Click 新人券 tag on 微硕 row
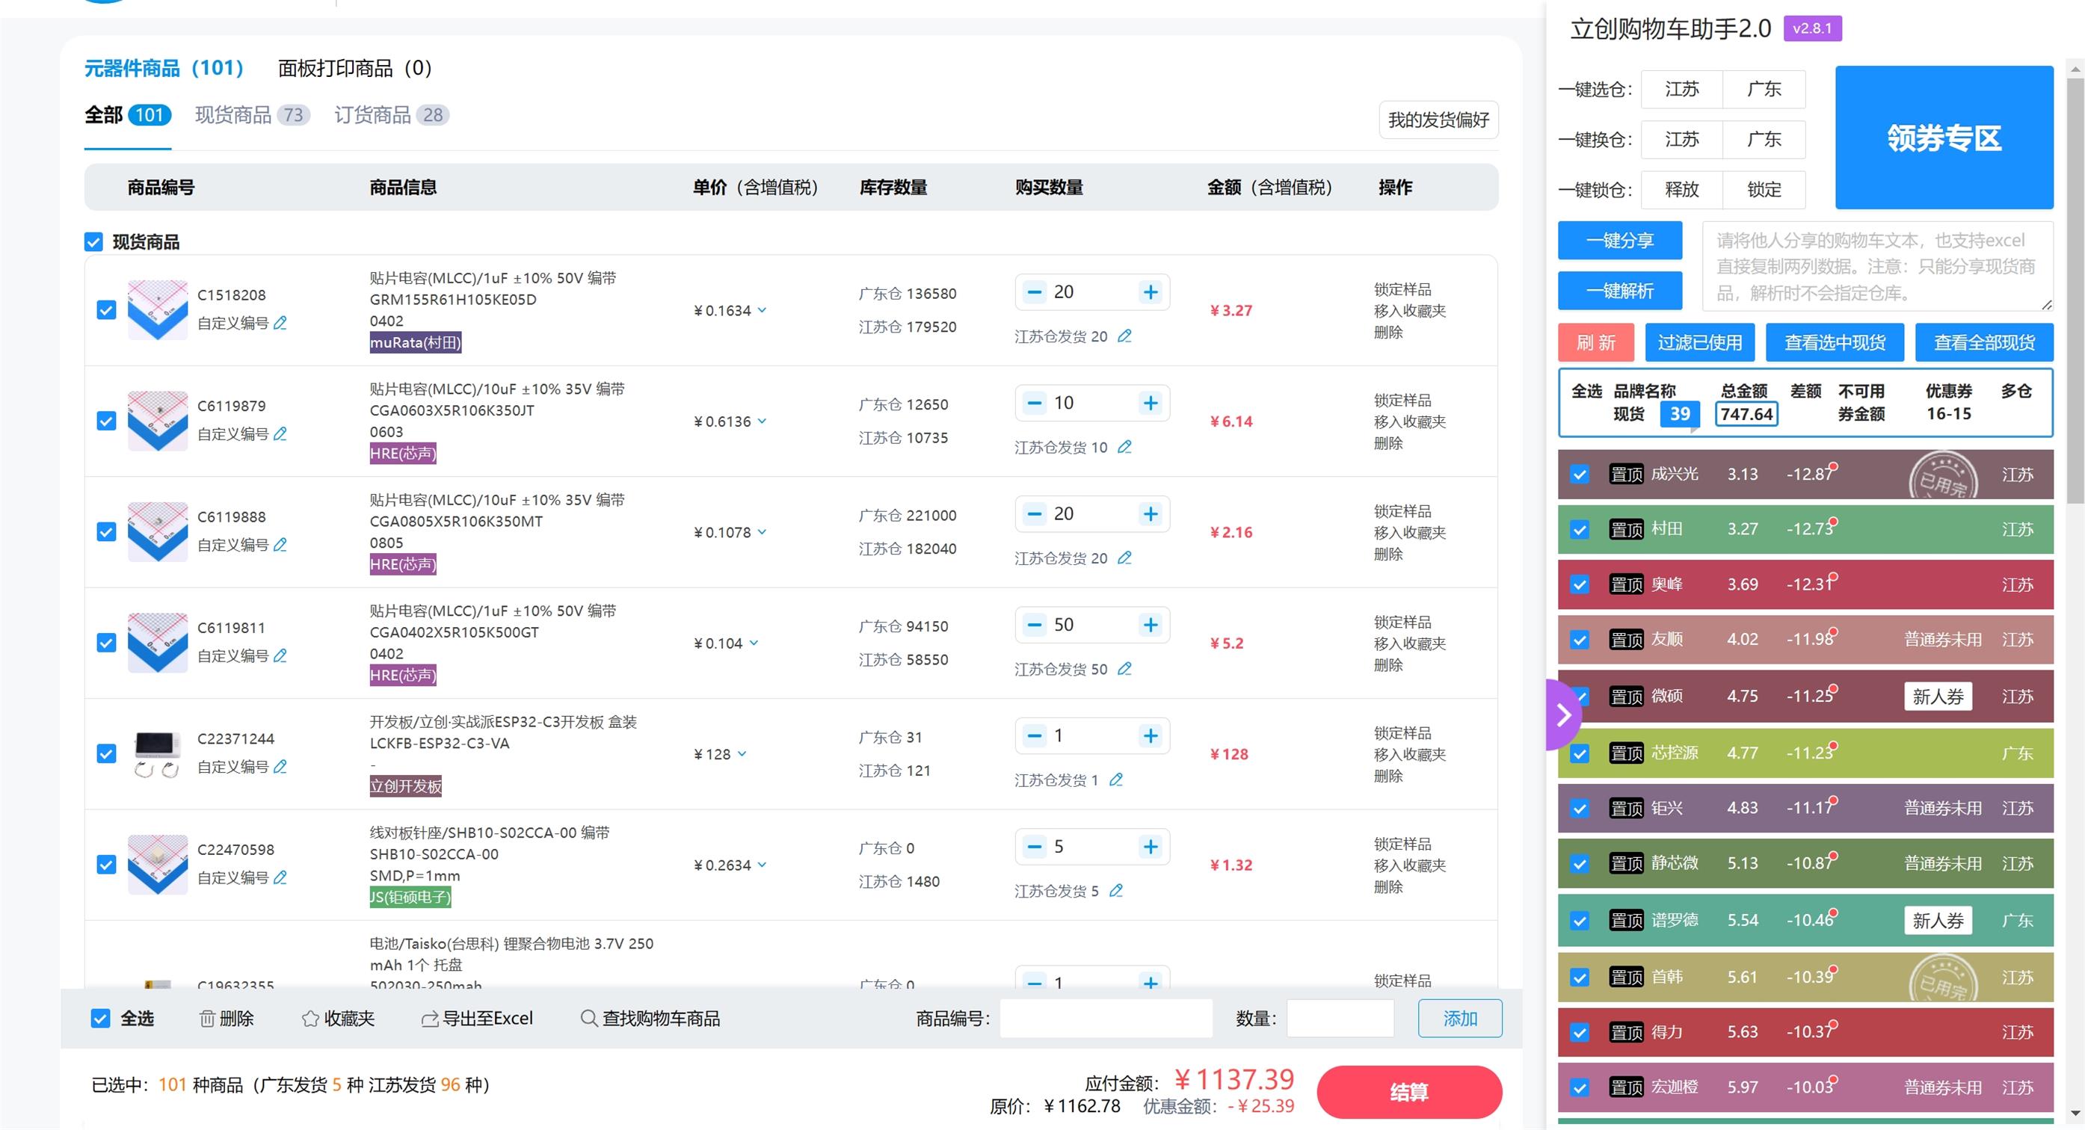The image size is (2085, 1130). click(1938, 697)
